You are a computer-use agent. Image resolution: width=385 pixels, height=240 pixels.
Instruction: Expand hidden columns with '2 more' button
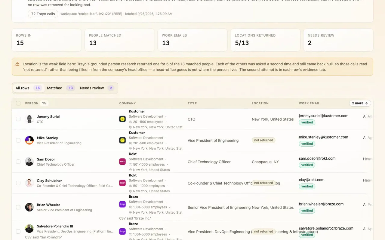coord(360,103)
